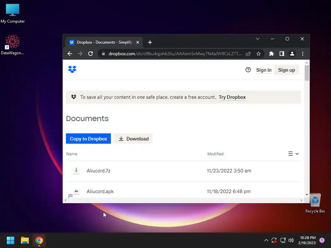Screen dimensions: 331x248
Task: Click the report flag icon at page bottom
Action: pos(70,196)
